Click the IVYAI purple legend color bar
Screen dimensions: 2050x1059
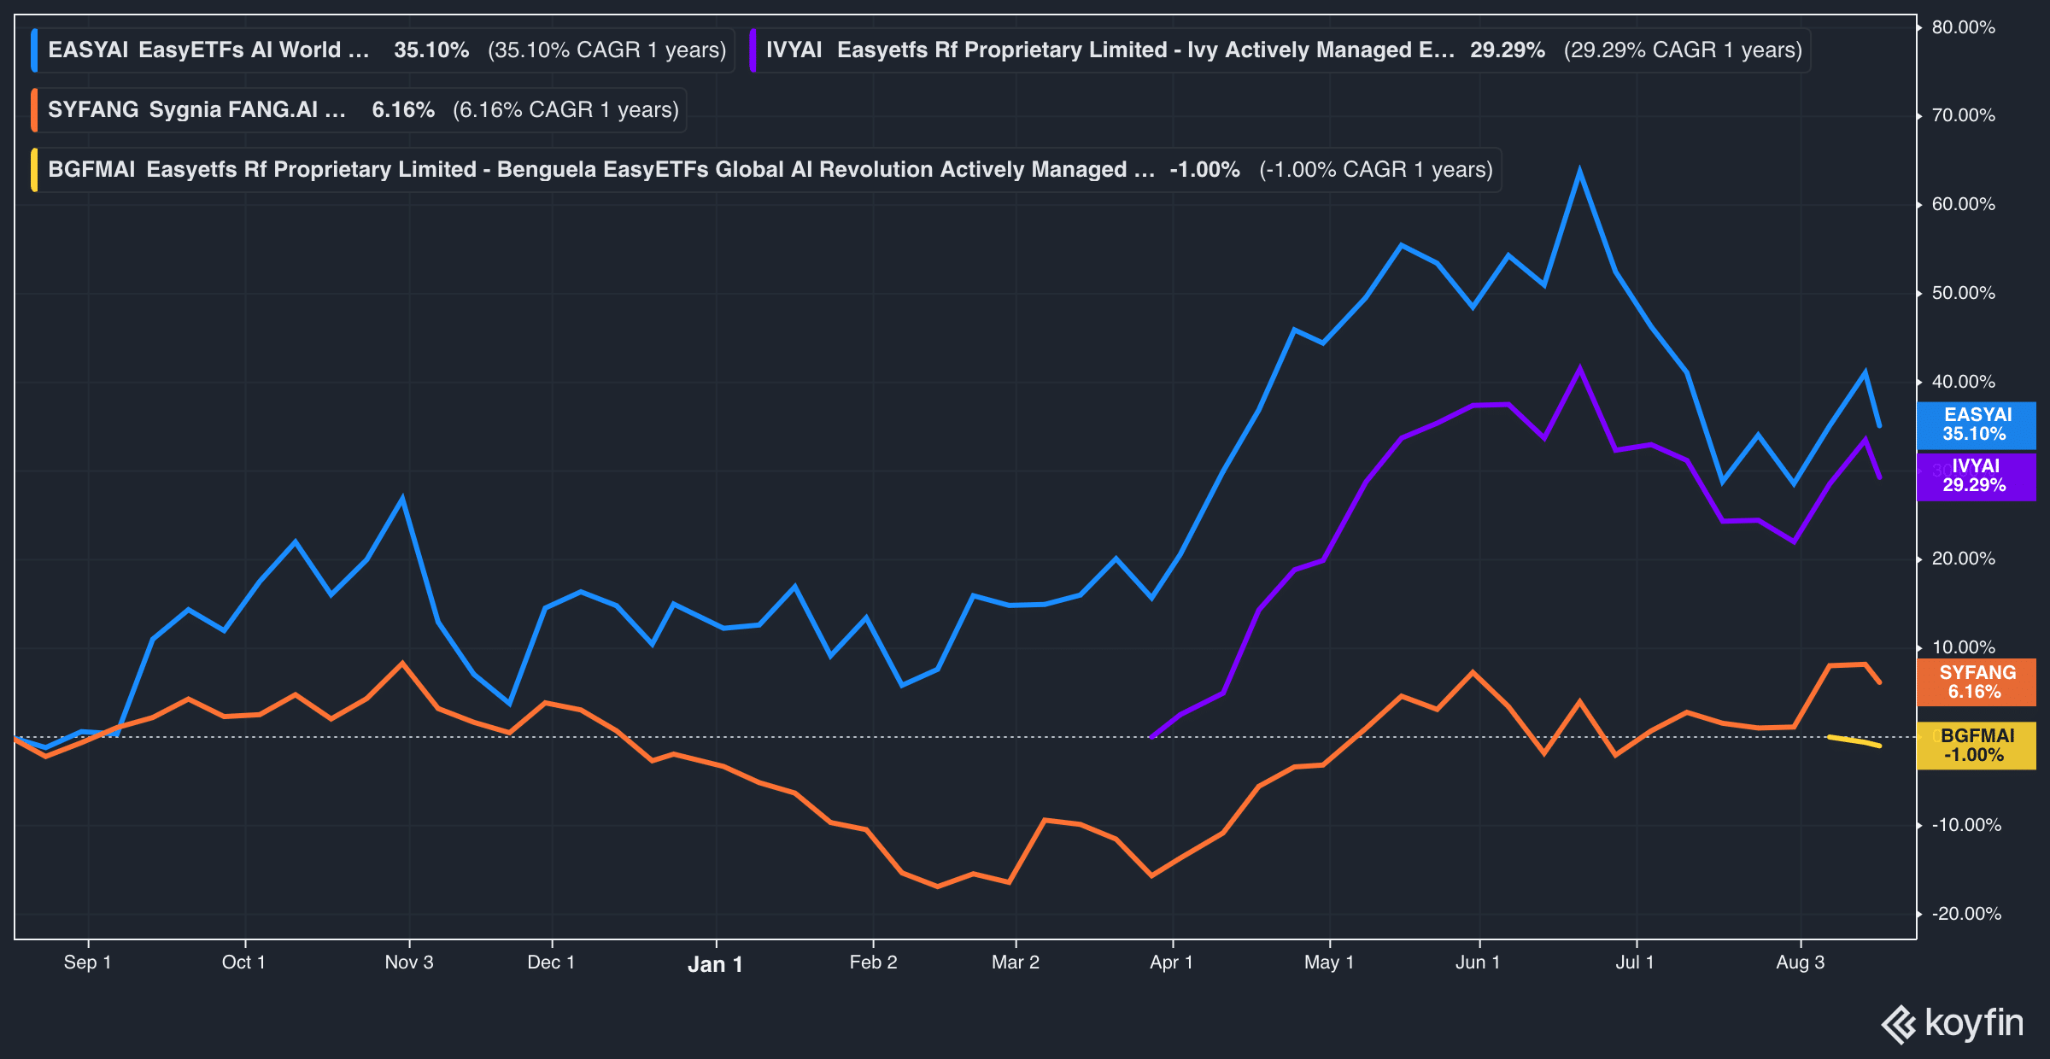[753, 50]
